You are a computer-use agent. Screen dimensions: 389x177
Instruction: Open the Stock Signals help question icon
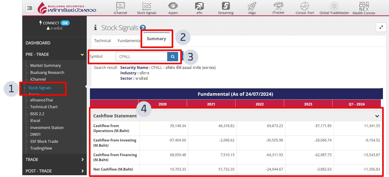click(x=143, y=28)
